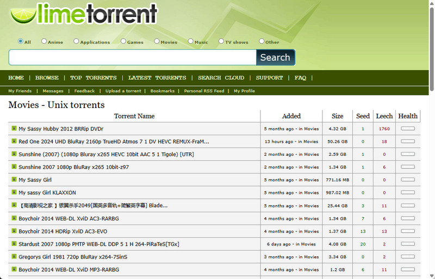This screenshot has height=279, width=435.
Task: Select the Anime category radio button
Action: tap(44, 41)
